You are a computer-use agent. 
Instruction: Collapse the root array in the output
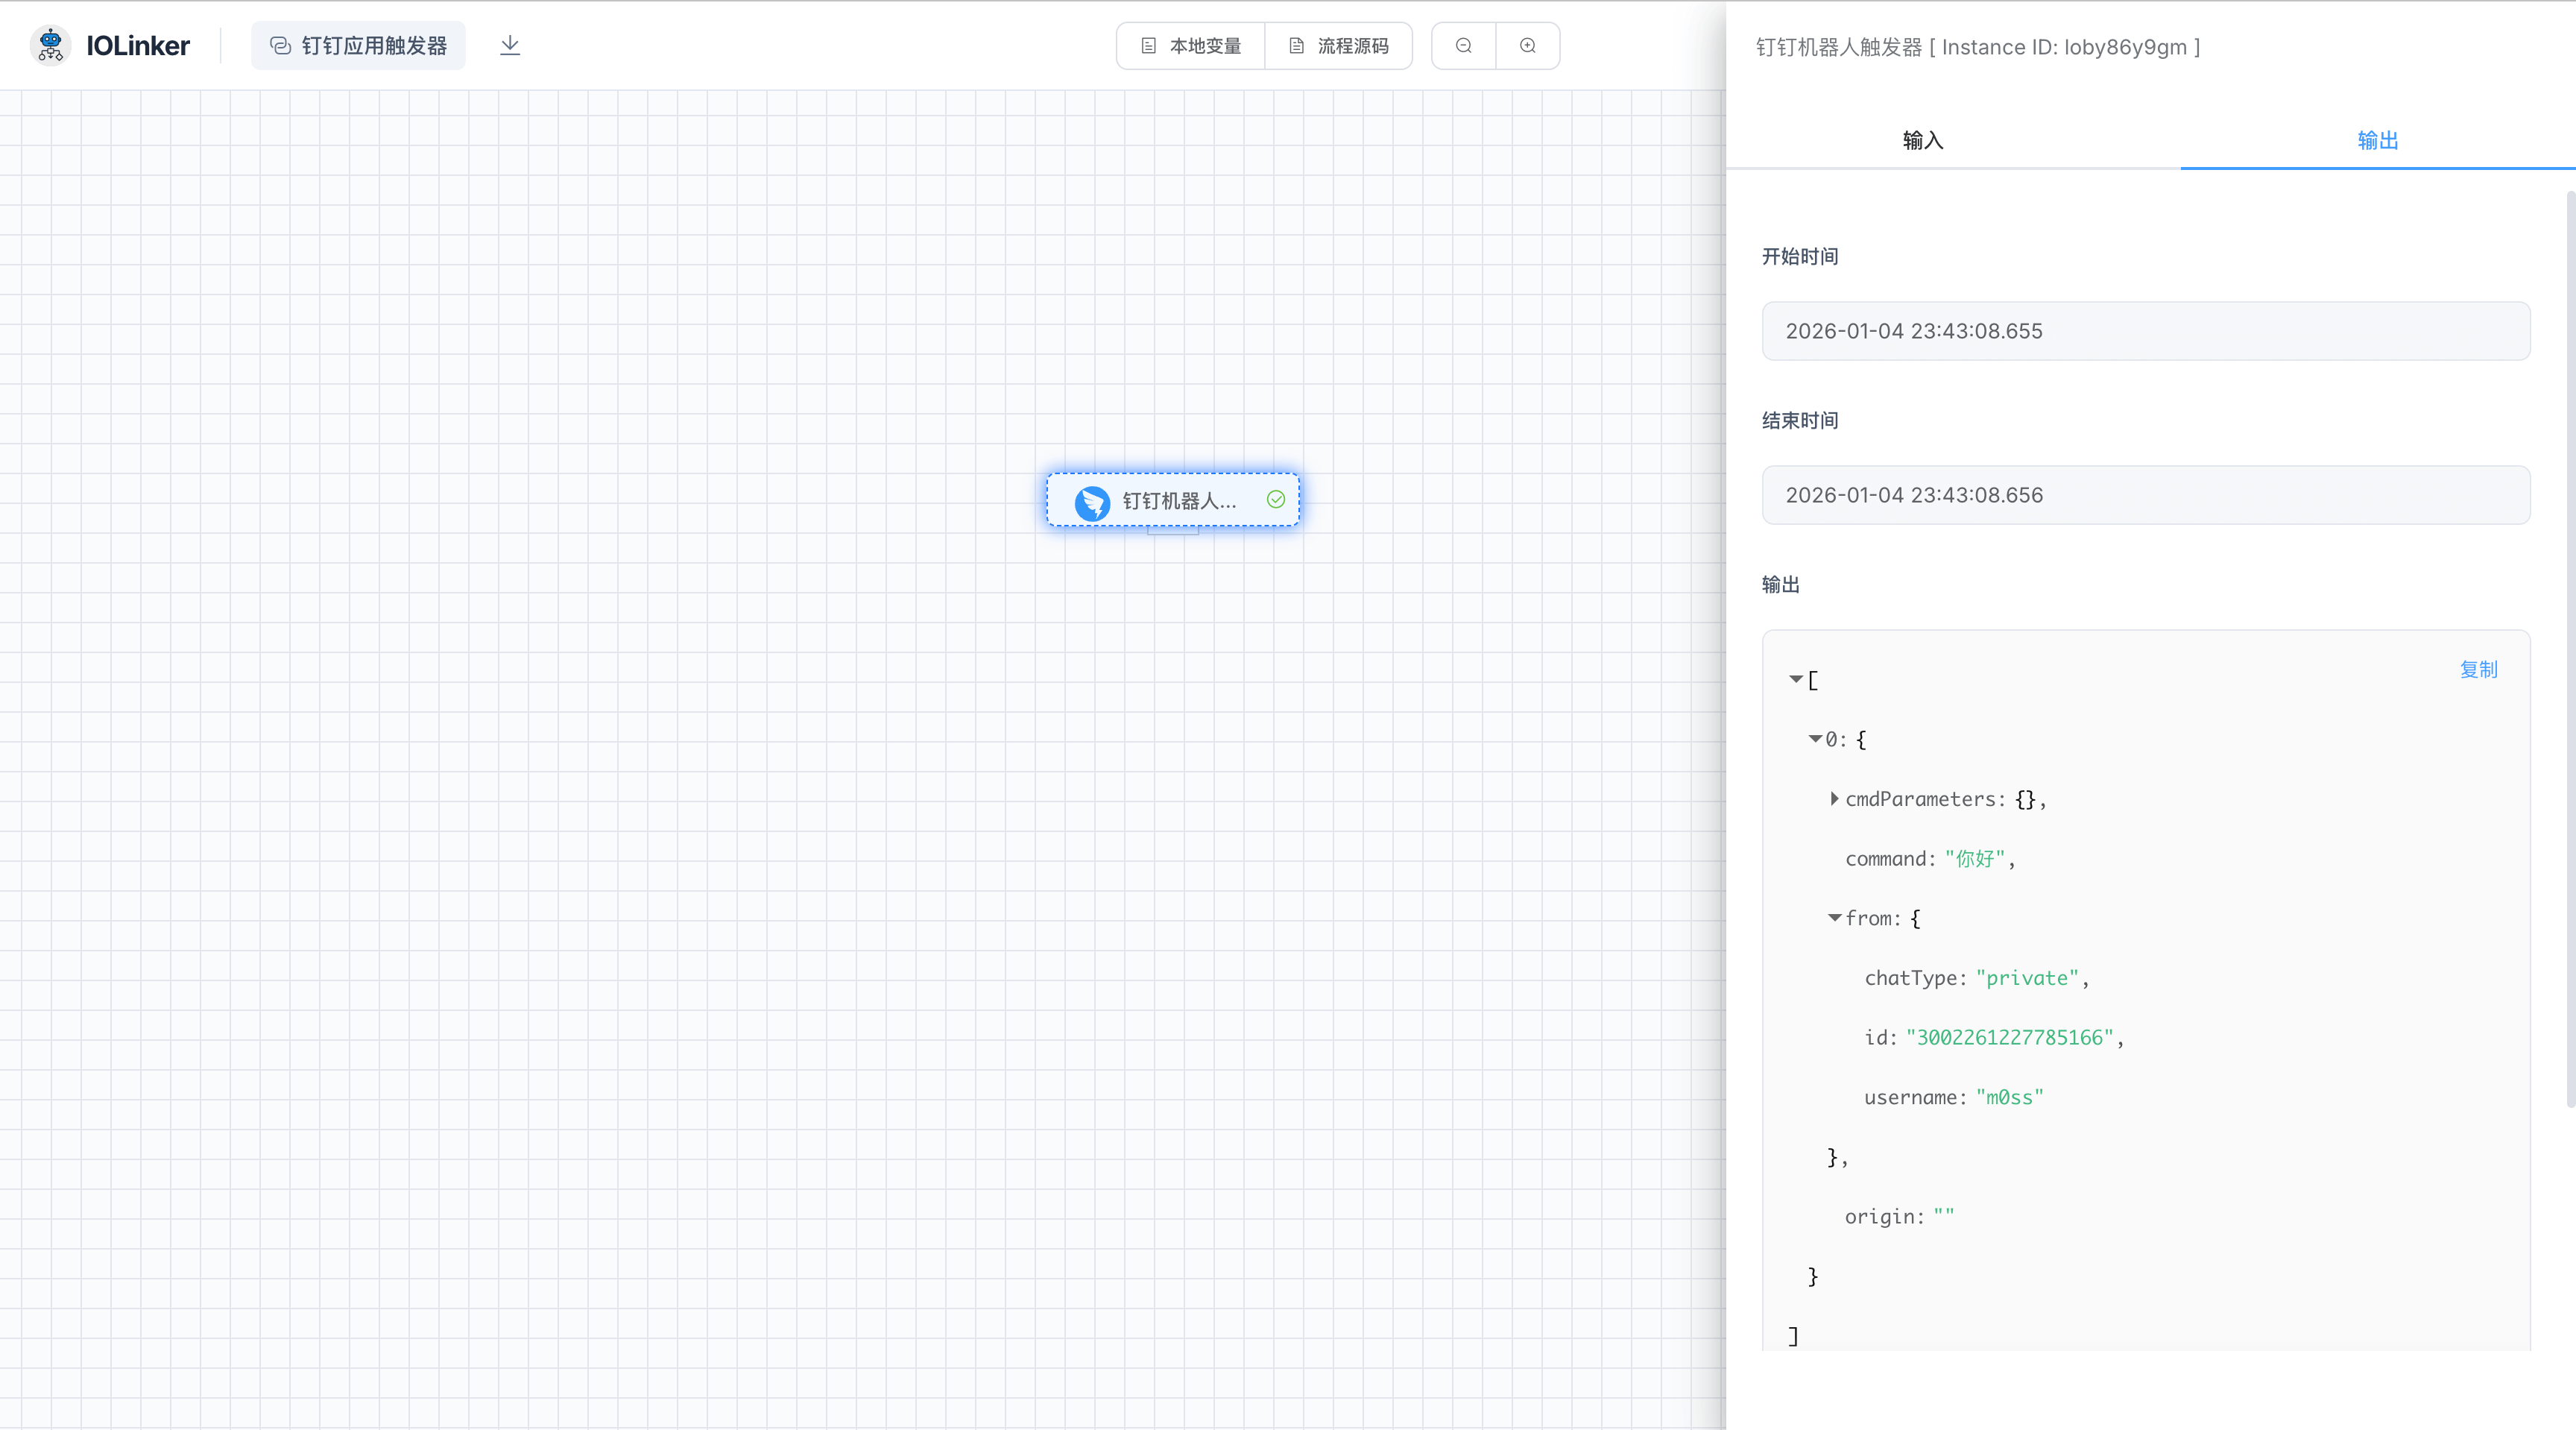click(1796, 679)
